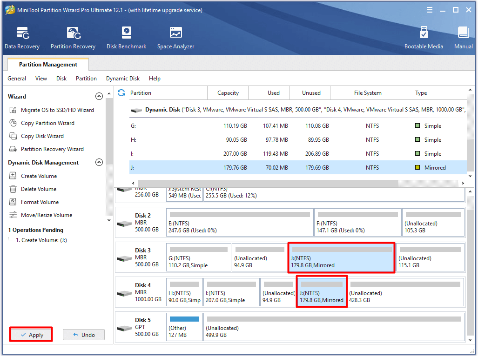The image size is (478, 356).
Task: Select the G:(NTFS) 110.2 GB Simple block
Action: (199, 257)
